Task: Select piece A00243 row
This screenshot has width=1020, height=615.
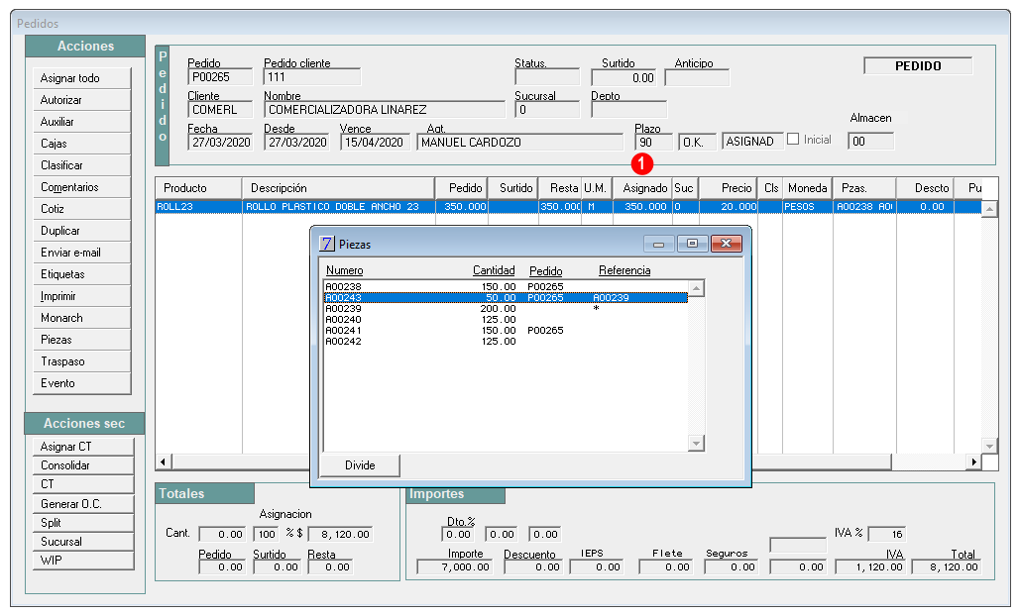Action: [506, 298]
